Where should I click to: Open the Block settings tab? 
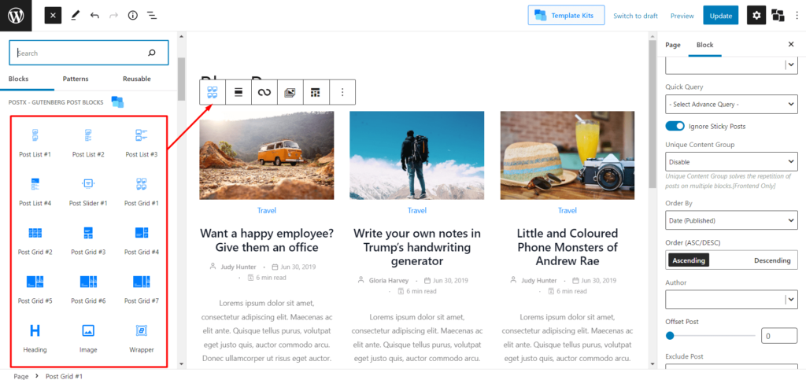click(x=704, y=45)
